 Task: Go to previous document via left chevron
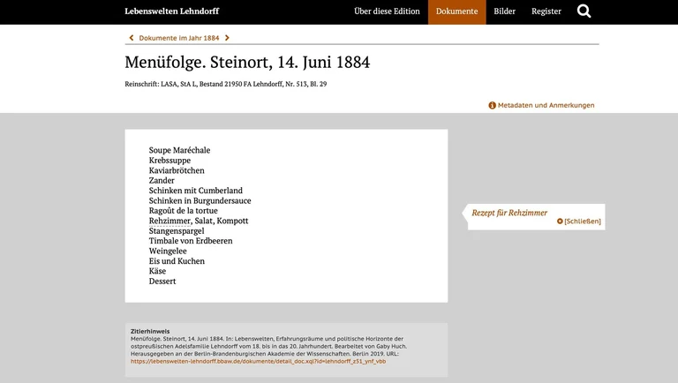tap(132, 38)
